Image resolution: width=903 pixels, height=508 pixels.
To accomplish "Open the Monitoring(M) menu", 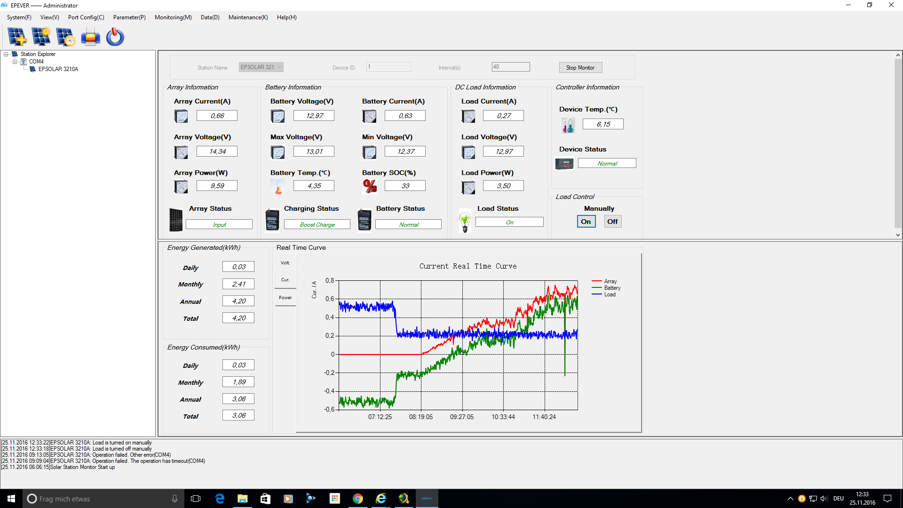I will [173, 17].
